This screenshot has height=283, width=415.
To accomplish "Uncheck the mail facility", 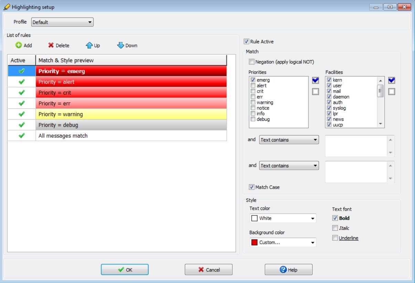I will pyautogui.click(x=329, y=91).
